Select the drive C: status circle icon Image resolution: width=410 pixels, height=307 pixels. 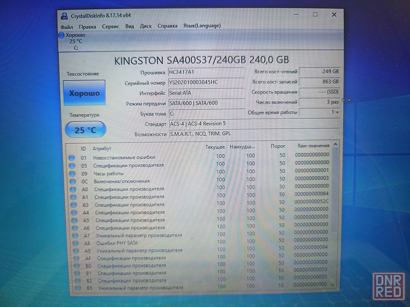coord(61,35)
